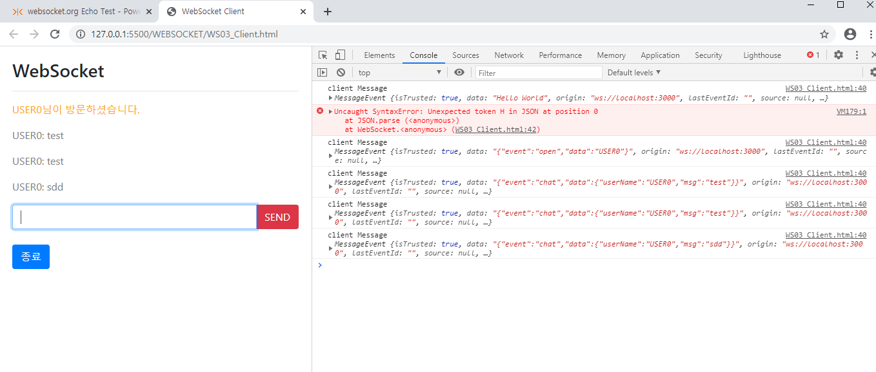Clear console using the ban icon
The width and height of the screenshot is (876, 372).
341,73
